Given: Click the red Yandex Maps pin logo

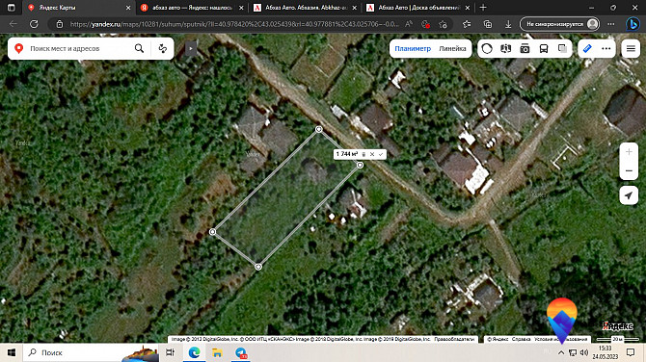Looking at the screenshot, I should 18,48.
